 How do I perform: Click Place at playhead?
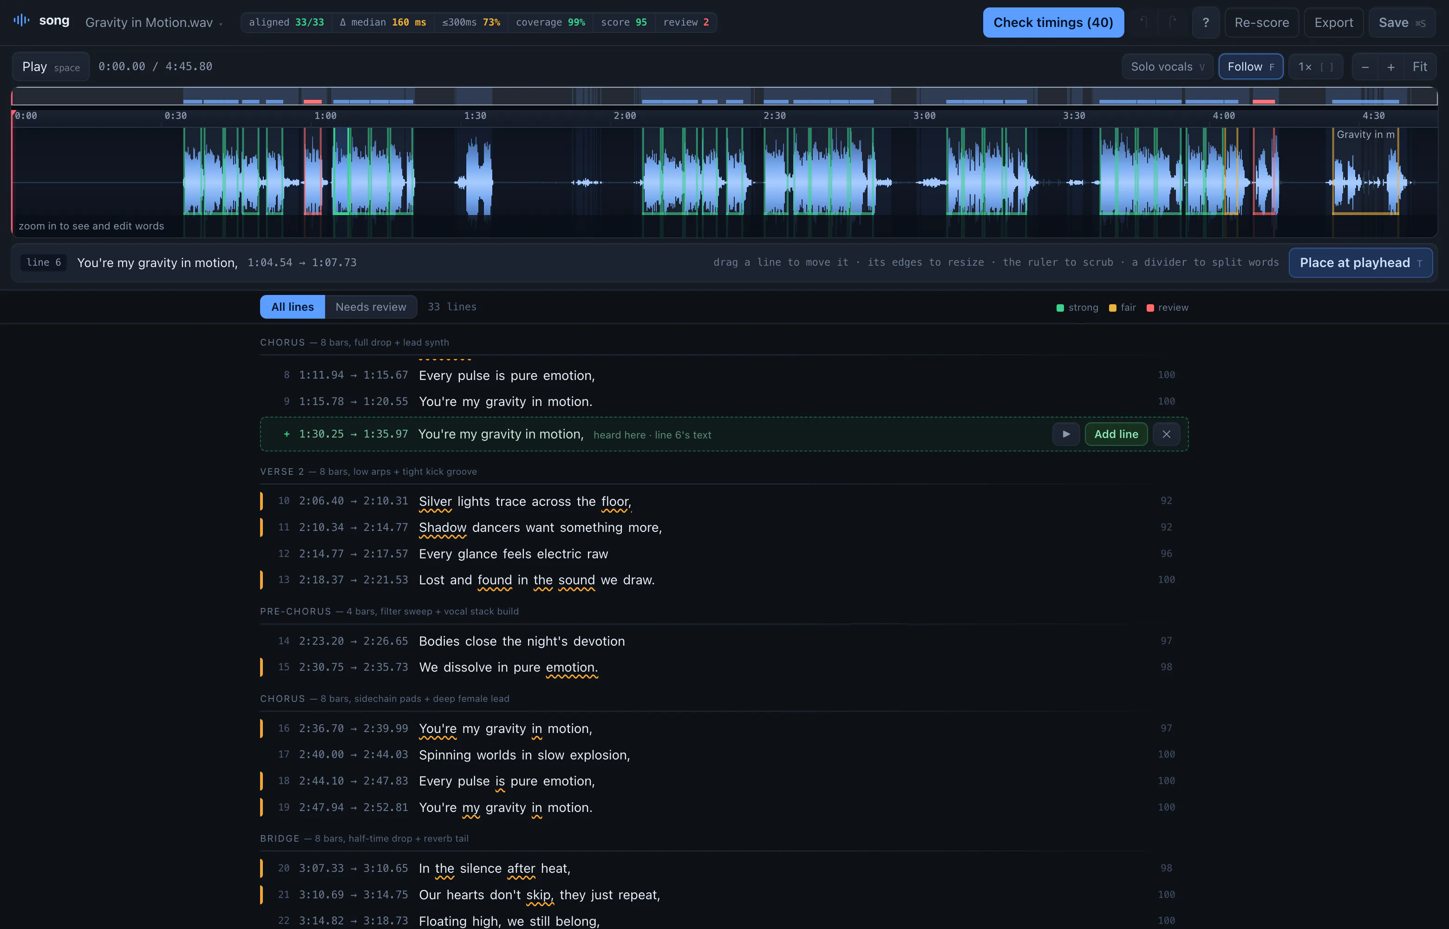click(1360, 262)
